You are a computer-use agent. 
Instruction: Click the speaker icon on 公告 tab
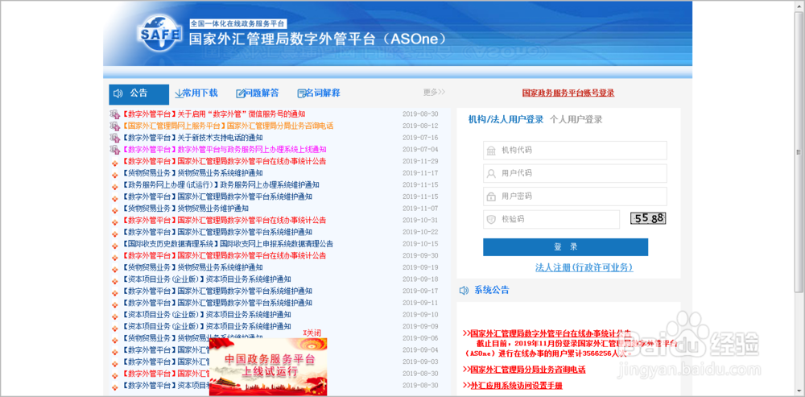pos(118,93)
